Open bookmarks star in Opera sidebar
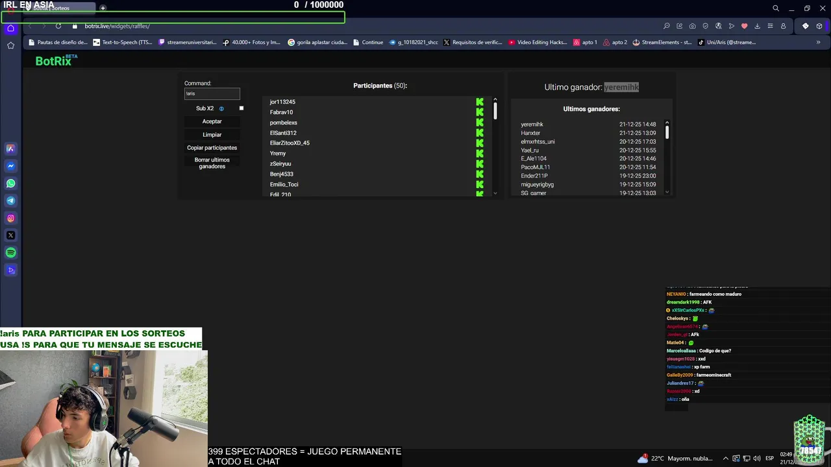Viewport: 831px width, 467px height. tap(10, 45)
